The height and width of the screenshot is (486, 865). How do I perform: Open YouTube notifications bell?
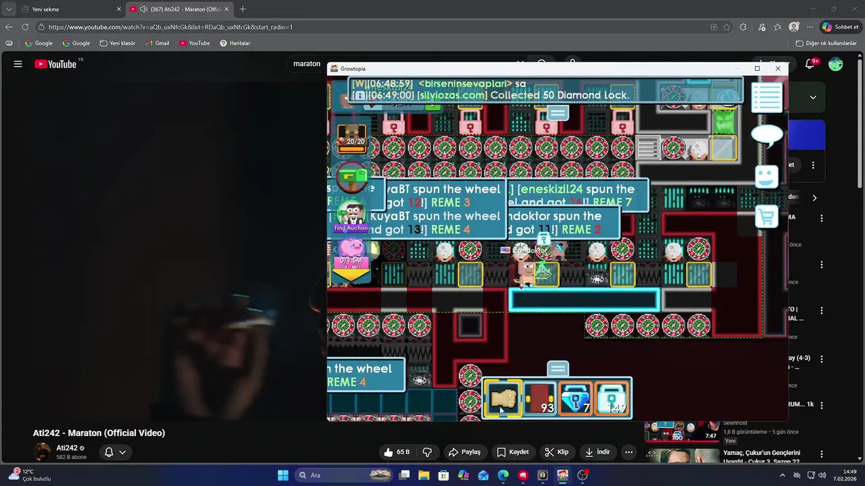click(810, 64)
